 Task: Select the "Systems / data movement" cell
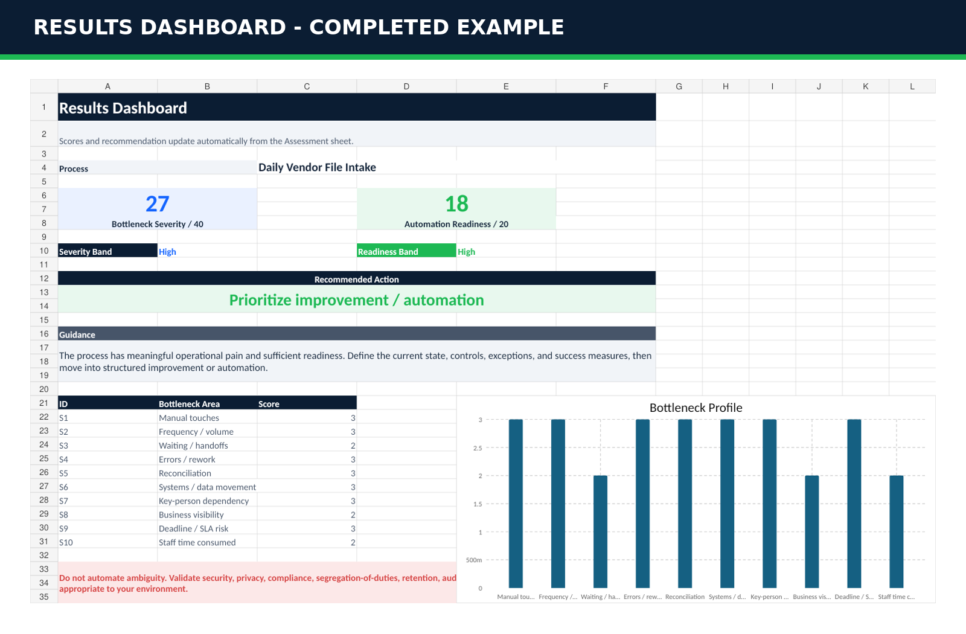pyautogui.click(x=207, y=487)
